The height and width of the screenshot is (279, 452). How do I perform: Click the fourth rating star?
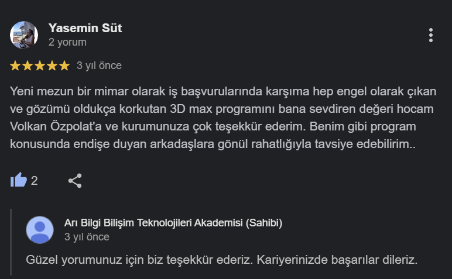tap(52, 66)
